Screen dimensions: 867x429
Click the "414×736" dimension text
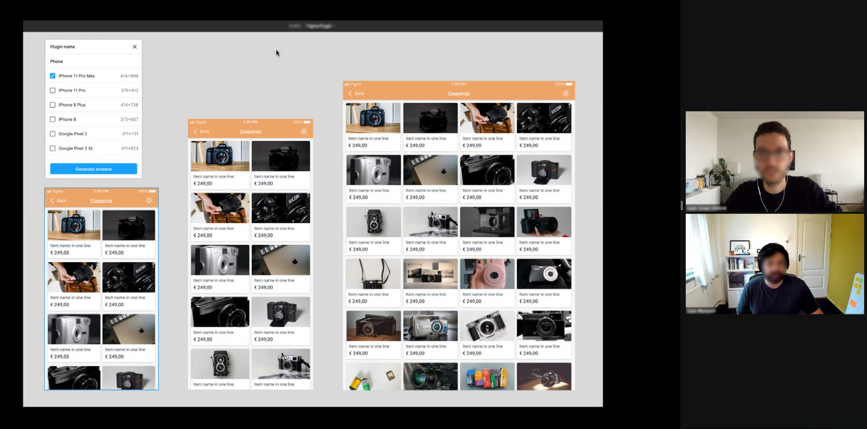(x=129, y=105)
